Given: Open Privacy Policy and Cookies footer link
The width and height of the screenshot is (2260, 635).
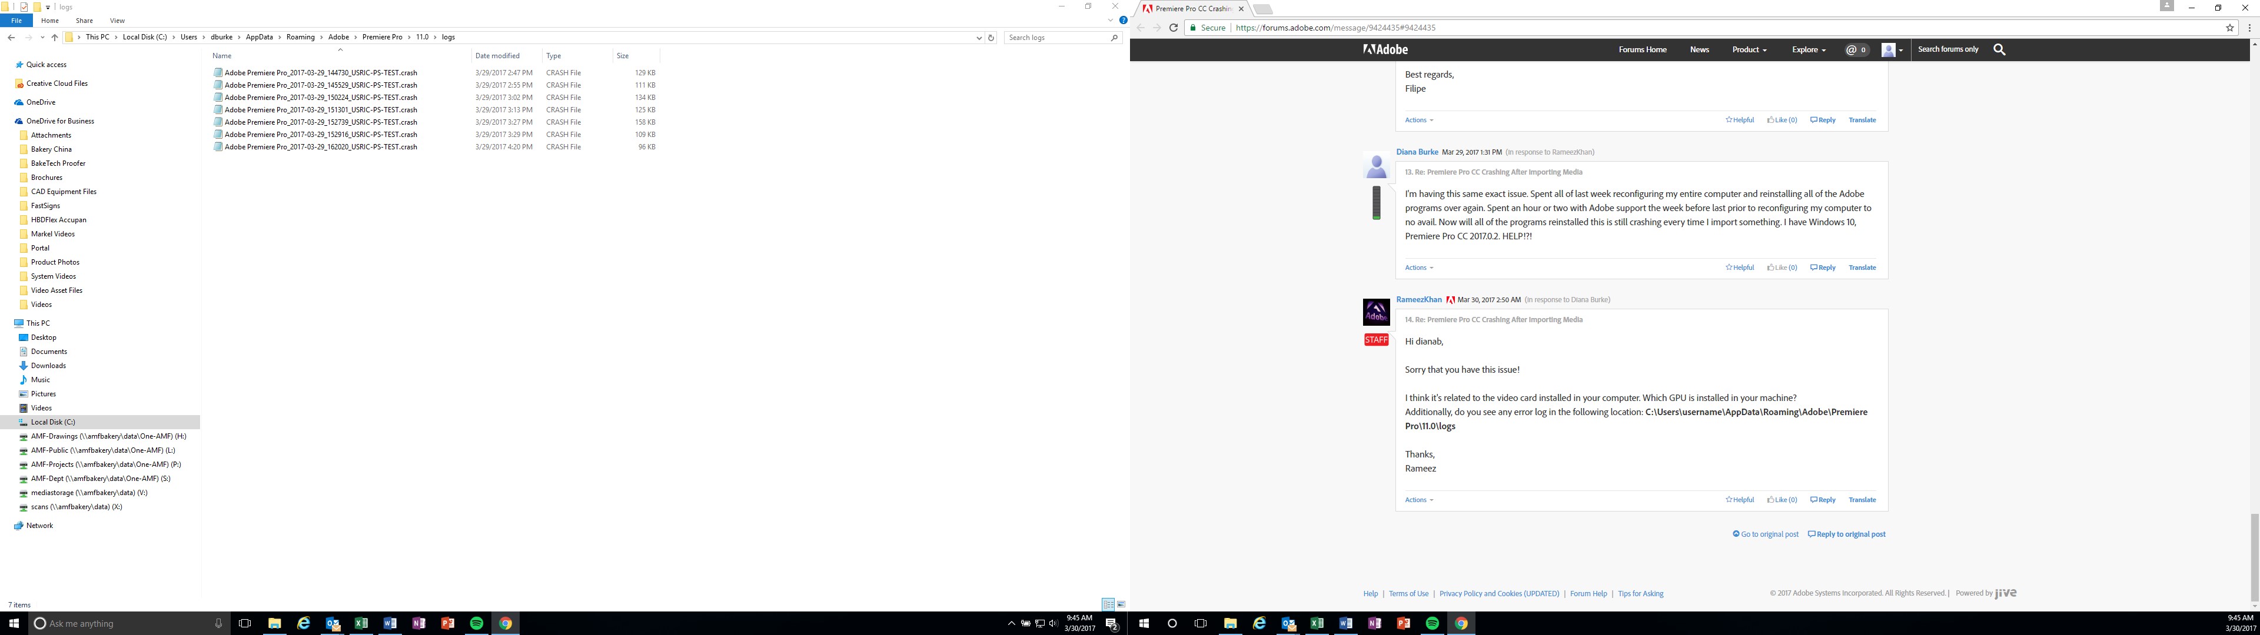Looking at the screenshot, I should pos(1498,594).
